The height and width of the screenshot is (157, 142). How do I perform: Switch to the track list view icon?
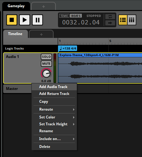(123, 20)
